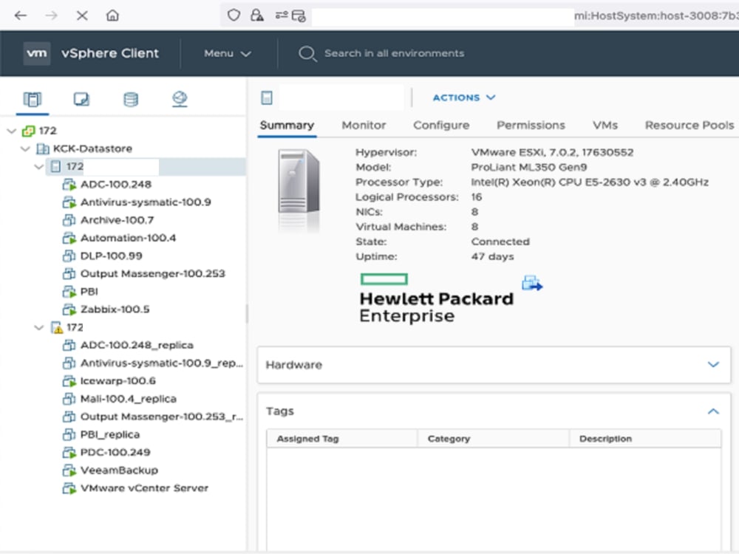Click the Search in all environments field

[392, 52]
